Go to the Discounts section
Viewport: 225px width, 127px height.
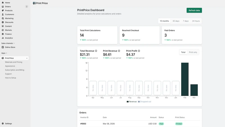coord(9,22)
